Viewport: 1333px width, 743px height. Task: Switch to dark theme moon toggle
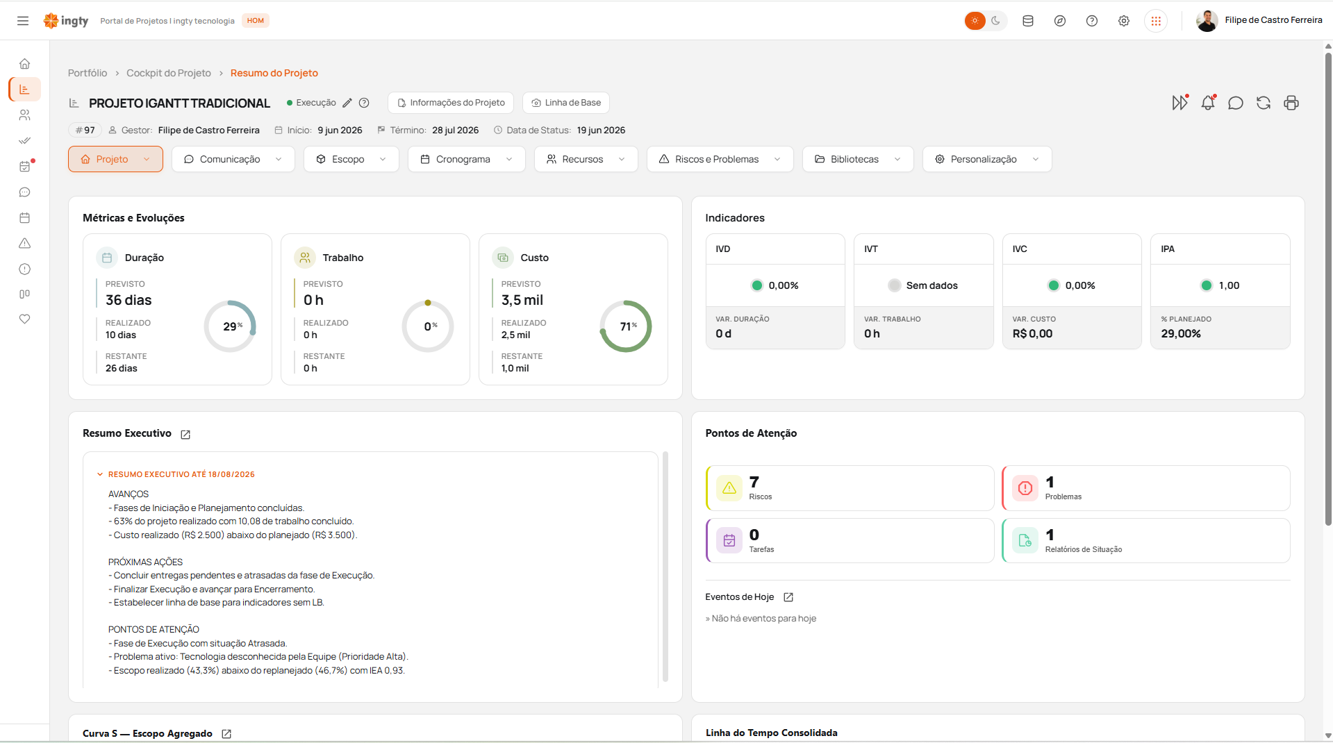click(x=996, y=21)
